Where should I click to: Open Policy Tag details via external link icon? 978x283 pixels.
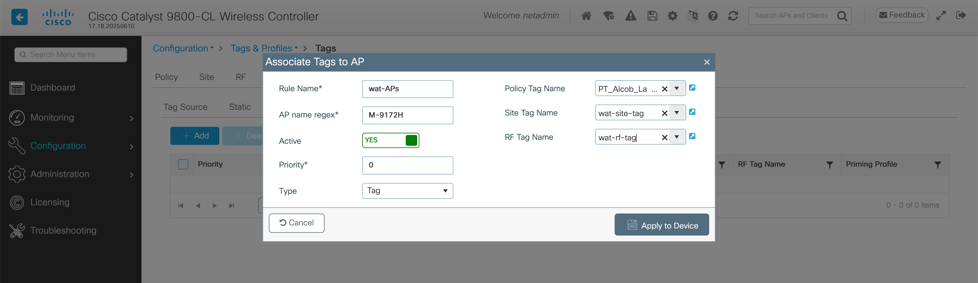692,88
